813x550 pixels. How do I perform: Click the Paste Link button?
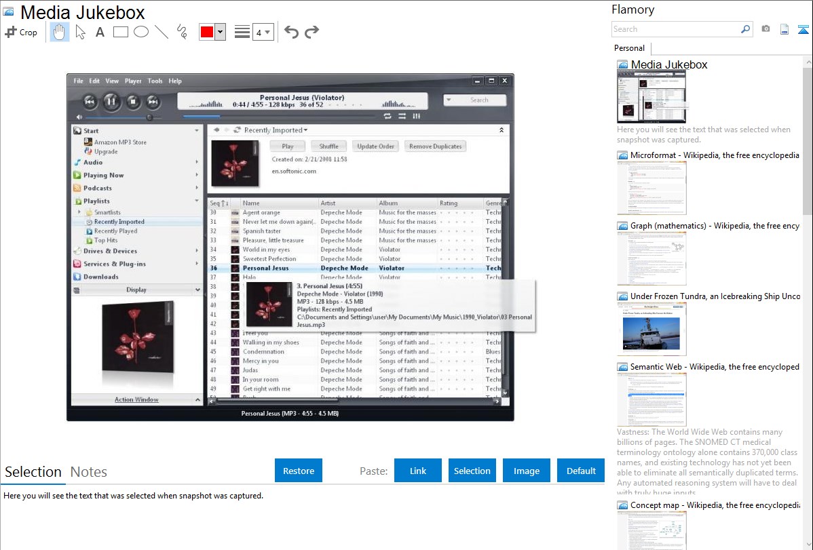418,471
